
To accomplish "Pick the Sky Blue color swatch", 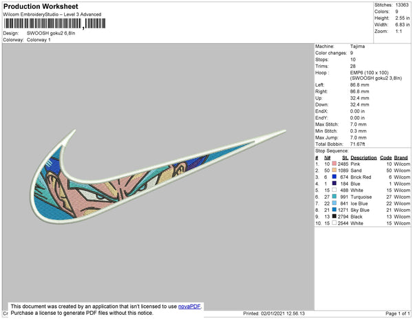I will 335,210.
